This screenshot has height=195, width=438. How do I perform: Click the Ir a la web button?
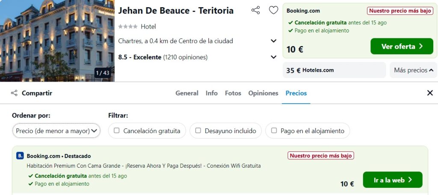(393, 180)
